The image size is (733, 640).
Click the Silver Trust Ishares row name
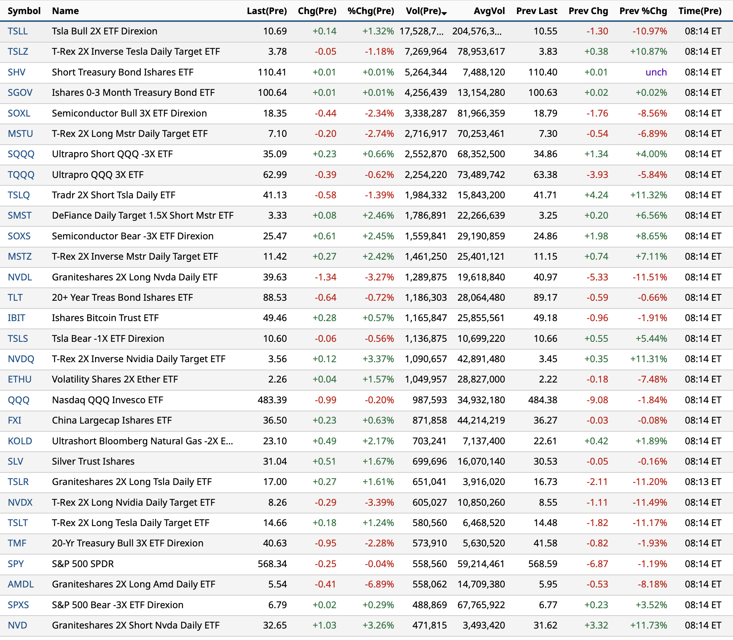pos(93,461)
